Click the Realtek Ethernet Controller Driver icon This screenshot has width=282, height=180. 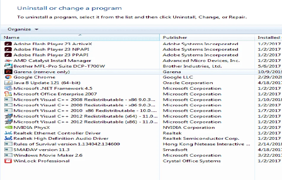pos(8,133)
